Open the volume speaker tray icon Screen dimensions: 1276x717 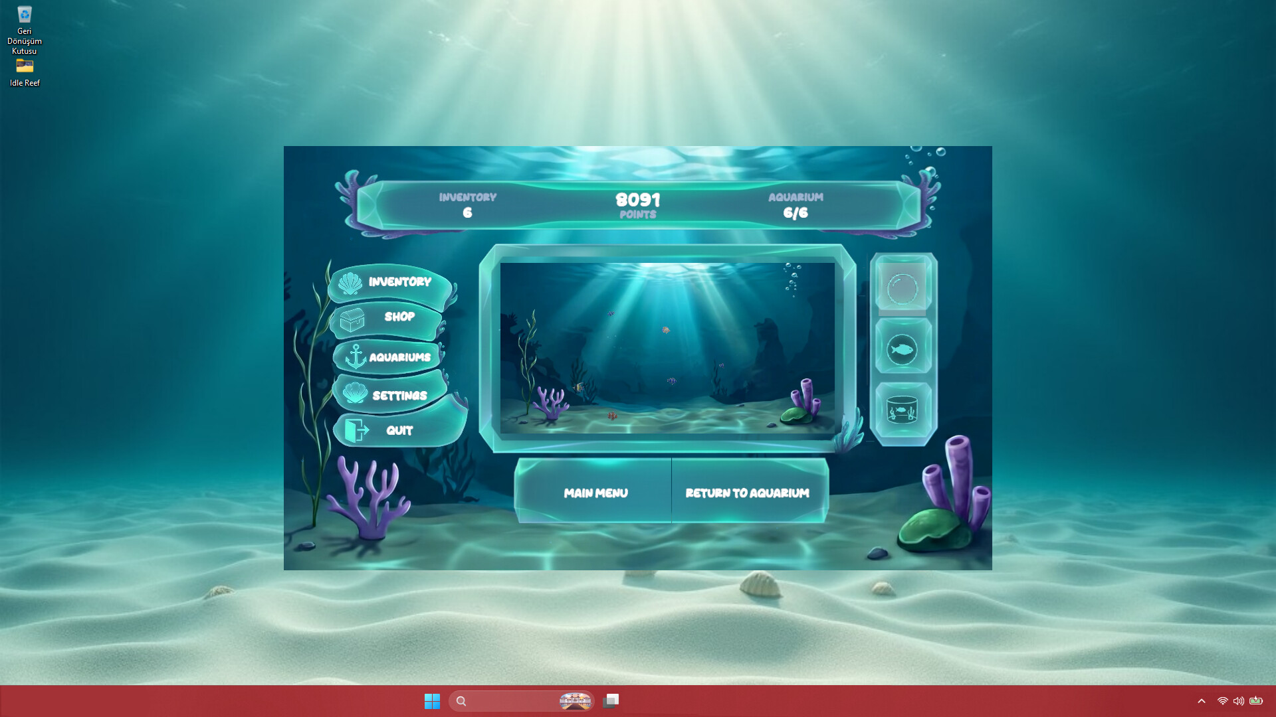tap(1239, 701)
